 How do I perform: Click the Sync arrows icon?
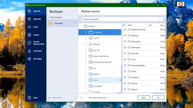click(x=29, y=27)
